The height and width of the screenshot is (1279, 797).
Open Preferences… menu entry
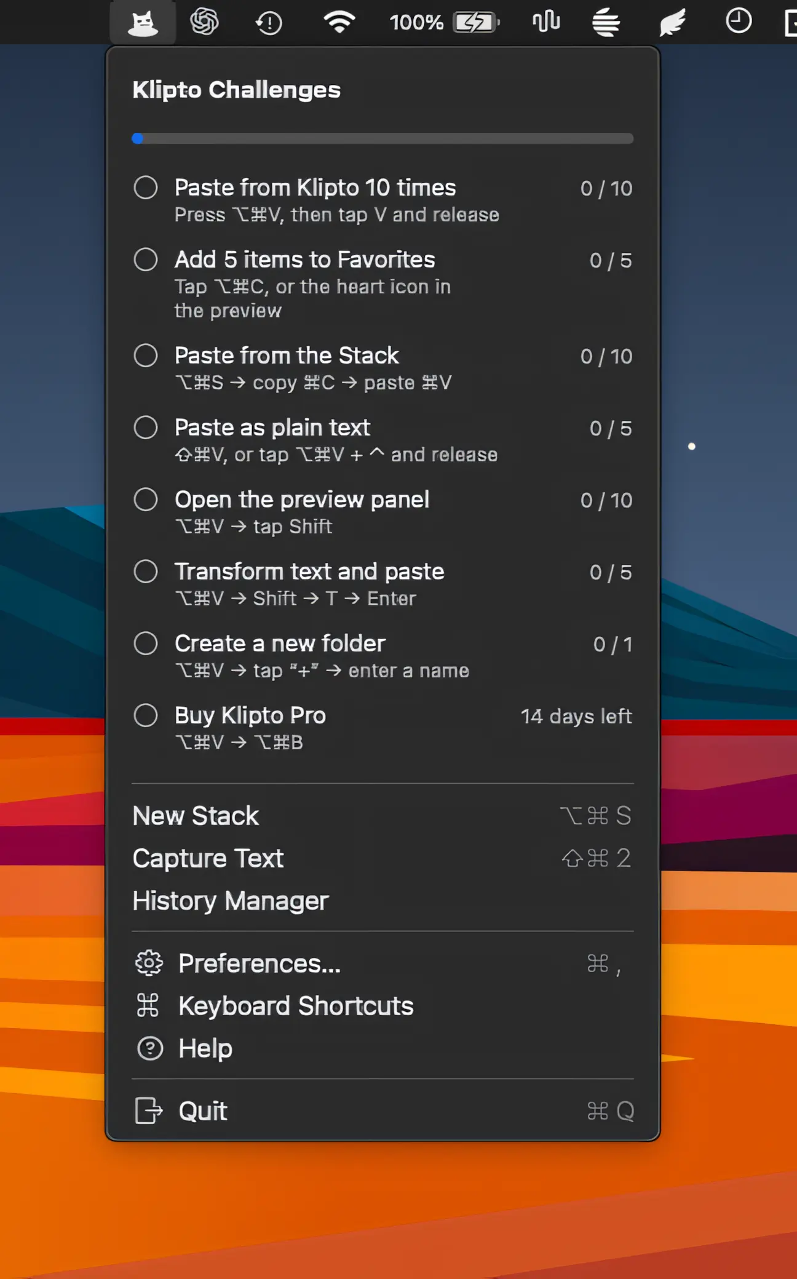click(x=383, y=963)
